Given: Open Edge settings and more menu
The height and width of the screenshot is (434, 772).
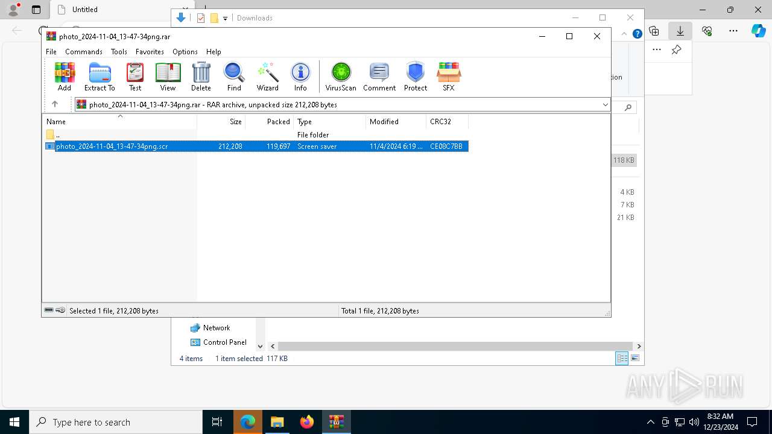Looking at the screenshot, I should click(733, 31).
